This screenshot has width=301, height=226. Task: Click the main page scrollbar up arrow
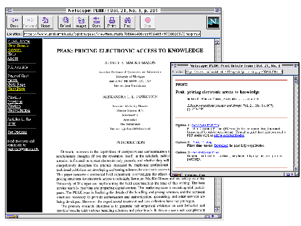coord(217,41)
